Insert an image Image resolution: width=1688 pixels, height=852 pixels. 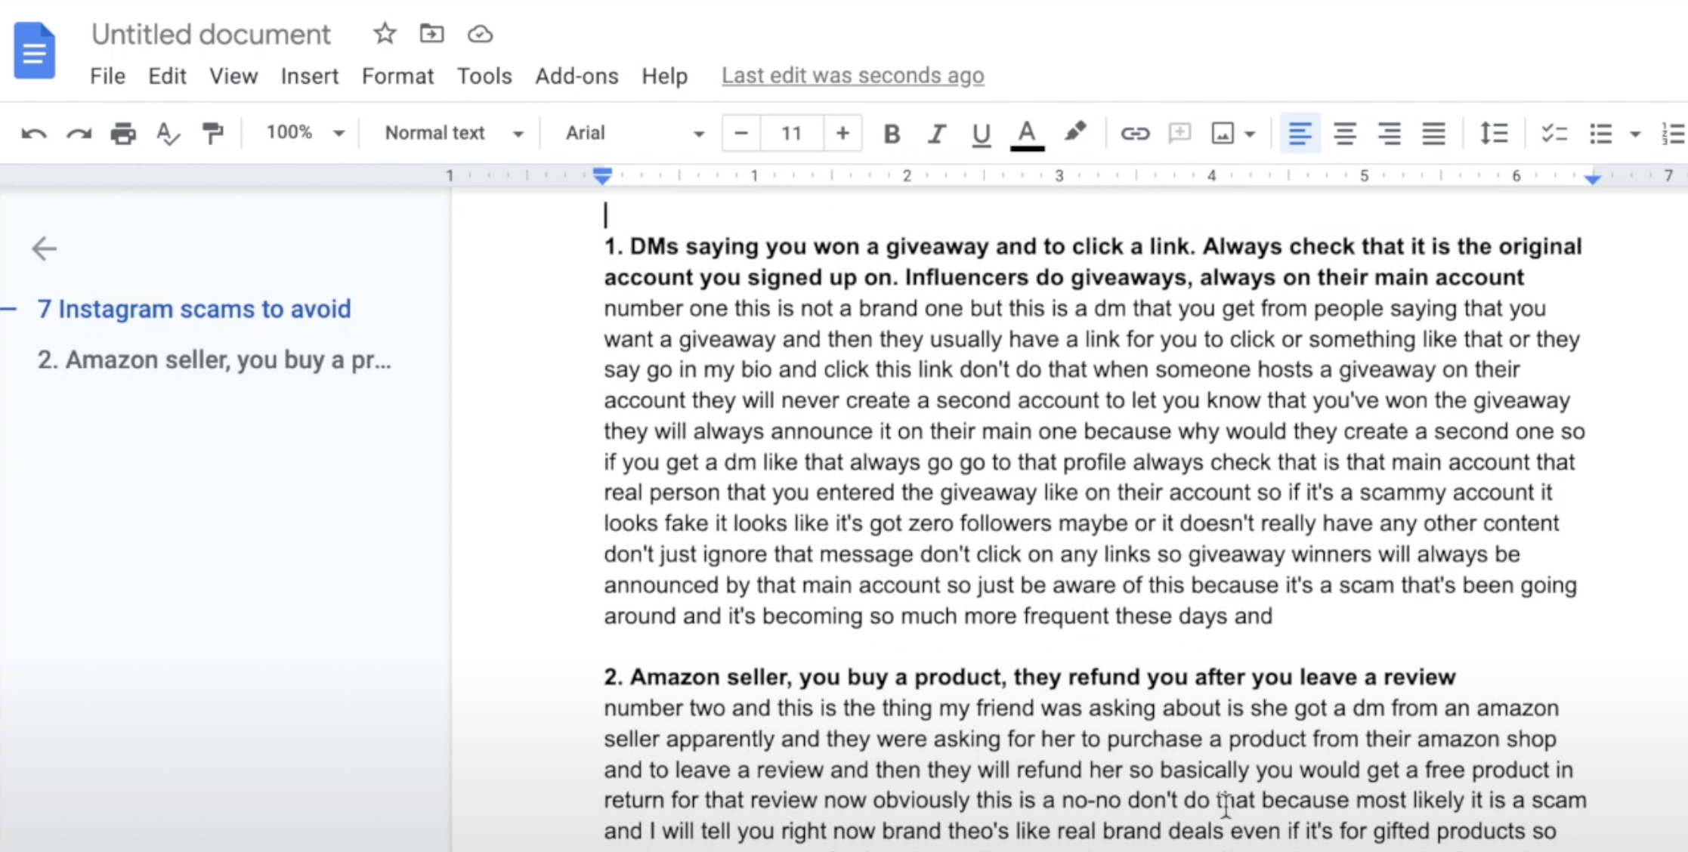click(1223, 134)
